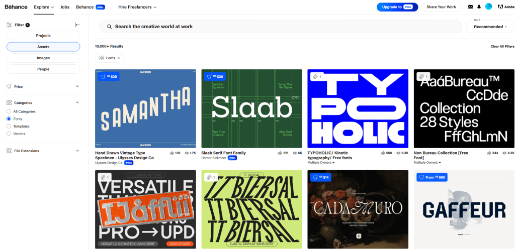Open Multiple Owners dropdown under Non Bureau
515x249 pixels.
point(427,163)
